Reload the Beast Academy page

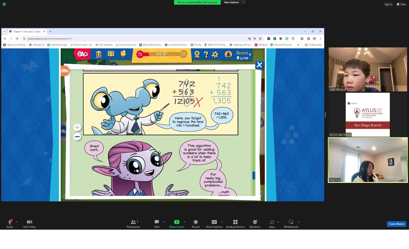(x=17, y=39)
